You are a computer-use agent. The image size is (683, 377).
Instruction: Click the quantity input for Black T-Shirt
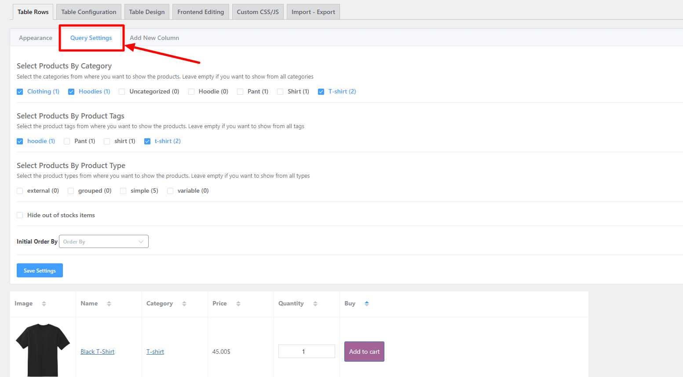307,352
